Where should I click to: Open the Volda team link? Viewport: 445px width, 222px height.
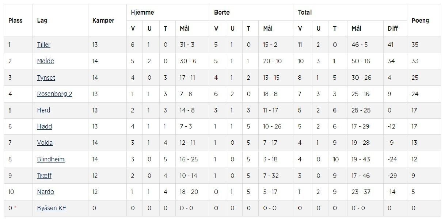coord(45,142)
